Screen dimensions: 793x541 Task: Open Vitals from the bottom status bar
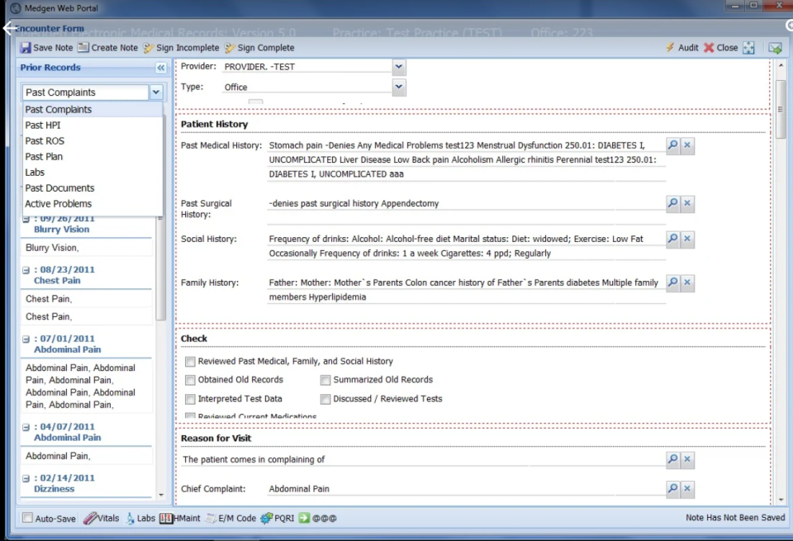[x=101, y=518]
